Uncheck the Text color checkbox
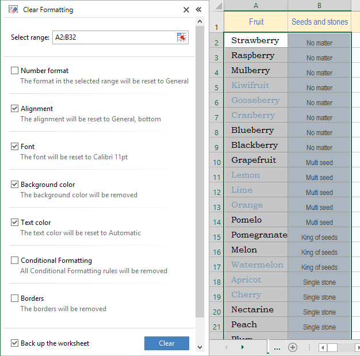This screenshot has height=356, width=360. [x=15, y=223]
